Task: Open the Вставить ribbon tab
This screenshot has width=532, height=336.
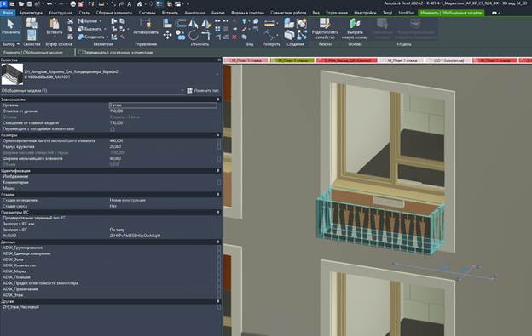Action: 170,13
